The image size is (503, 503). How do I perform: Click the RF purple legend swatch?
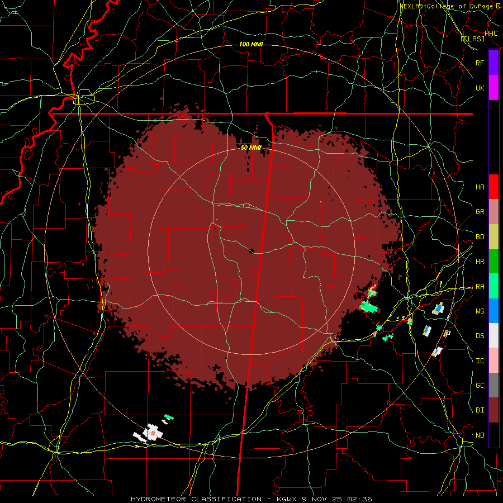coord(493,63)
